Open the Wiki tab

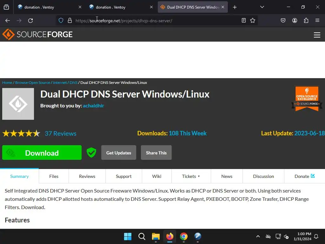click(x=157, y=176)
